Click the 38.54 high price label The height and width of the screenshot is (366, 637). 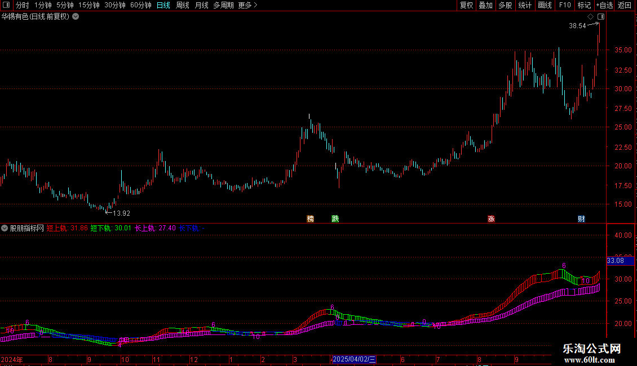tap(577, 26)
